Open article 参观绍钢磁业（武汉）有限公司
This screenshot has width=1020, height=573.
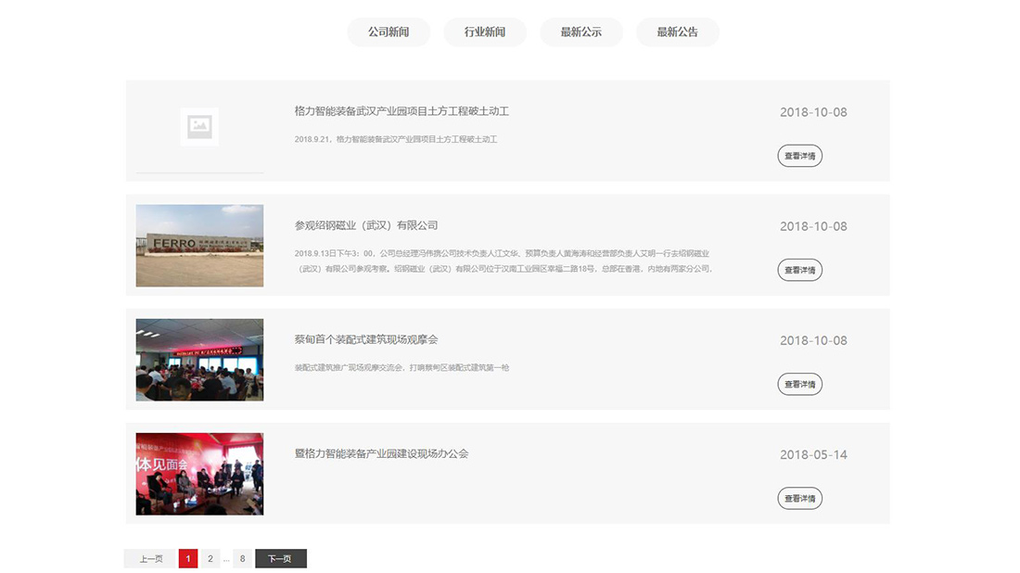pyautogui.click(x=366, y=225)
